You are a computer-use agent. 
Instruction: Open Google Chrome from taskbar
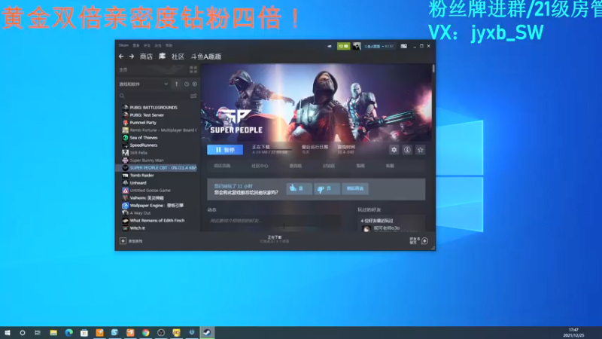(145, 333)
